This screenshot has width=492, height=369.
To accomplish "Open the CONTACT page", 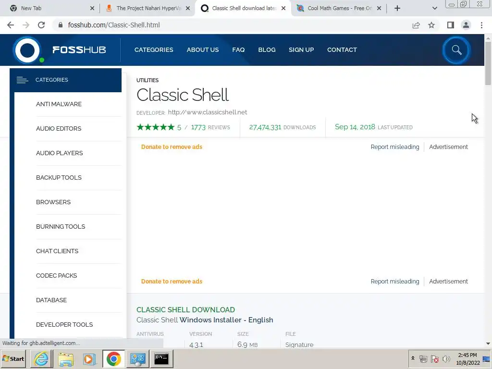I will coord(342,50).
